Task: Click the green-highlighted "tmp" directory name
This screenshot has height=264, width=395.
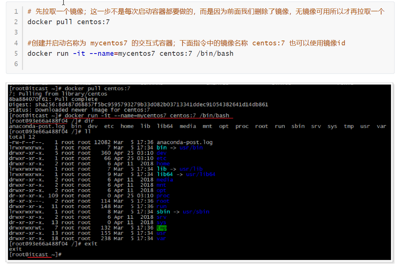Action: tap(161, 228)
